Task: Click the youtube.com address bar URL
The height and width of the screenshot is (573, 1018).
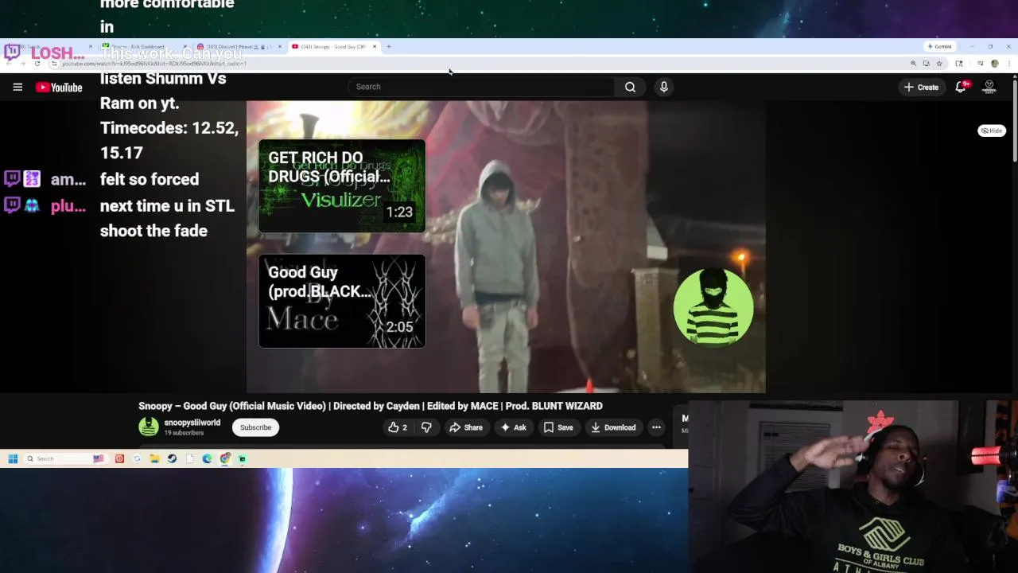Action: (x=155, y=64)
